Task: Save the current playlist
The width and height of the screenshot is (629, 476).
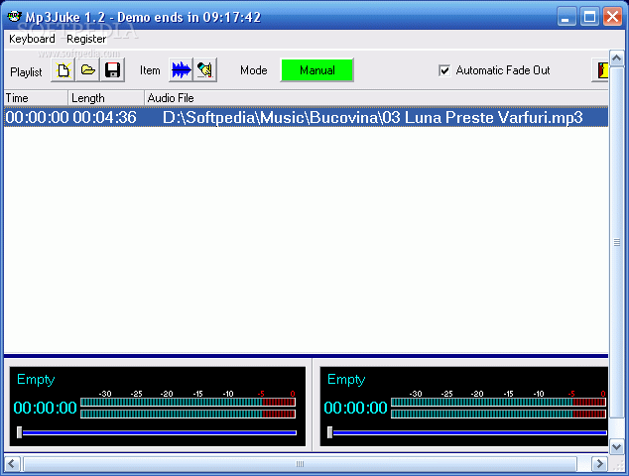Action: coord(113,70)
